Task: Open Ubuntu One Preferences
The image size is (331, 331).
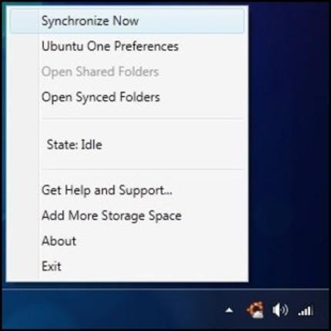Action: [x=110, y=46]
